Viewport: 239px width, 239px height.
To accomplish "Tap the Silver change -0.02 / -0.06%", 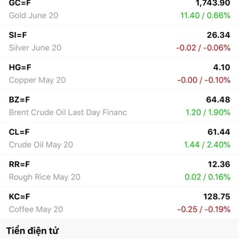I will 203,48.
